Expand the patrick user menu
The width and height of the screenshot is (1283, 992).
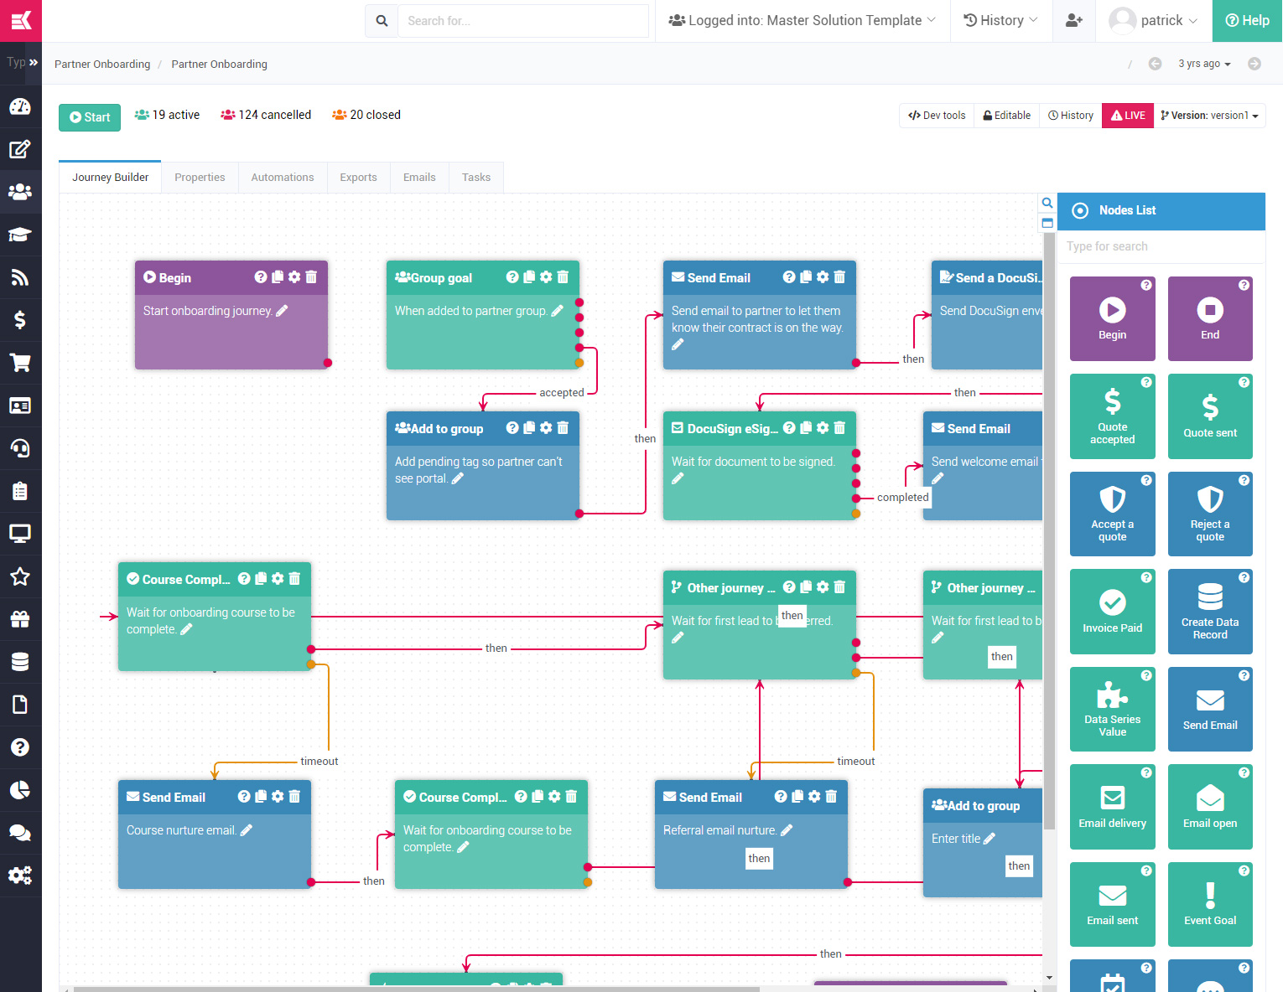[x=1153, y=21]
